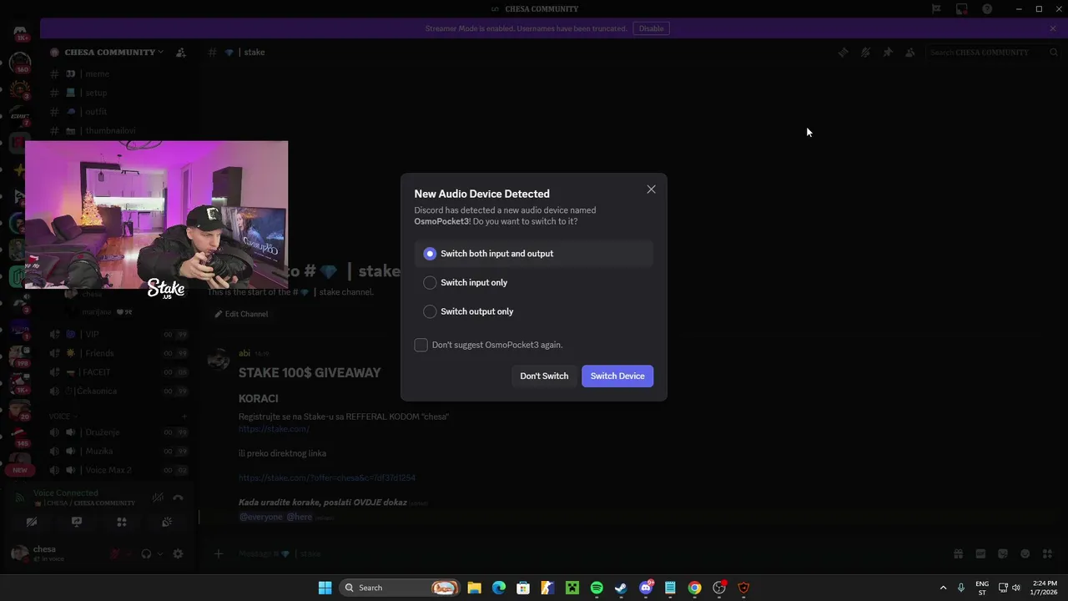Join the Voice Max 2 voice channel

pos(120,470)
